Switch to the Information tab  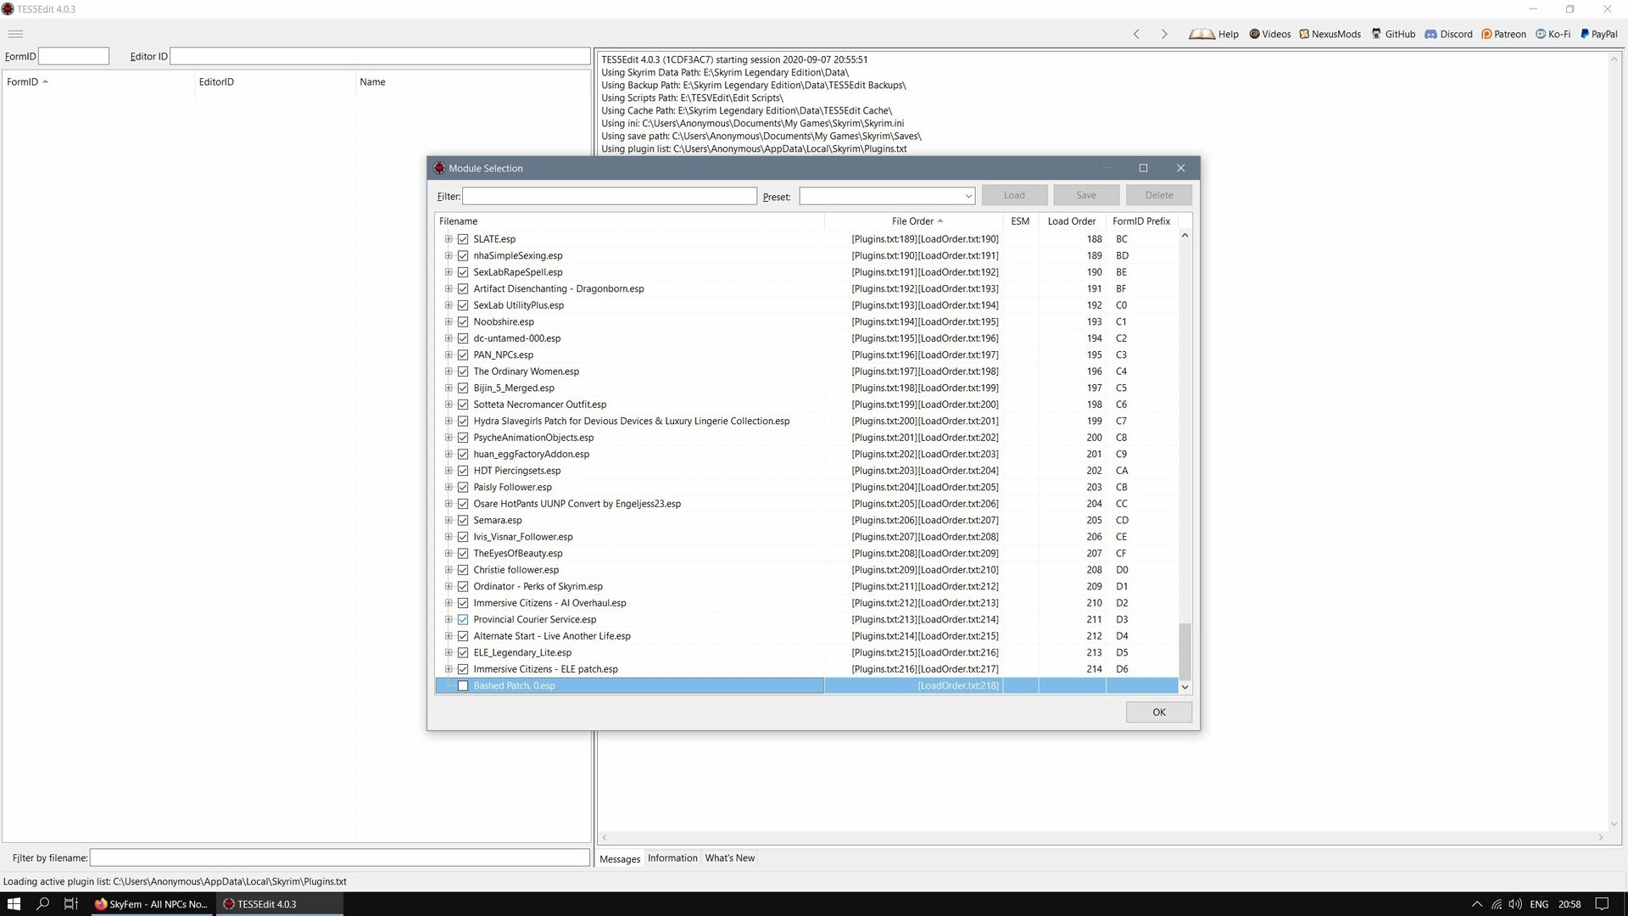click(672, 858)
